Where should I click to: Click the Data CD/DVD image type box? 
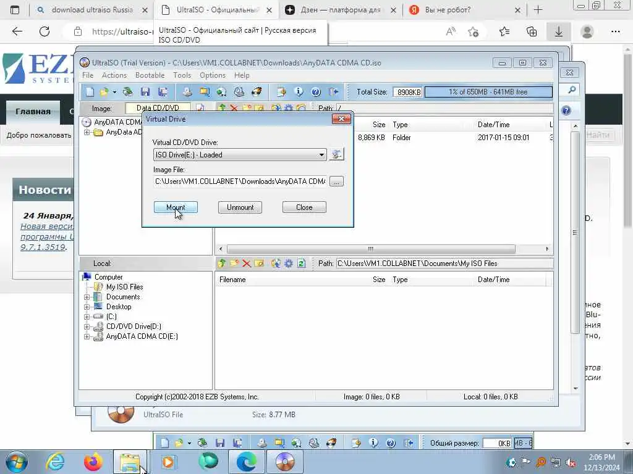[158, 108]
